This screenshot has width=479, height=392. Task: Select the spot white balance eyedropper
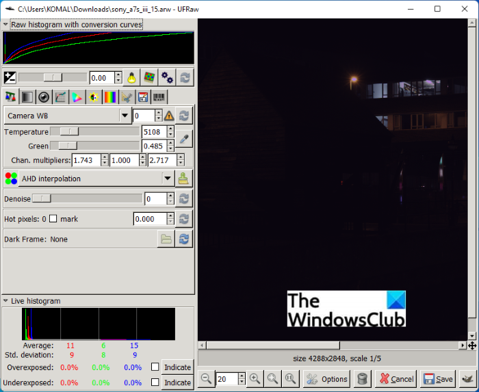point(184,139)
